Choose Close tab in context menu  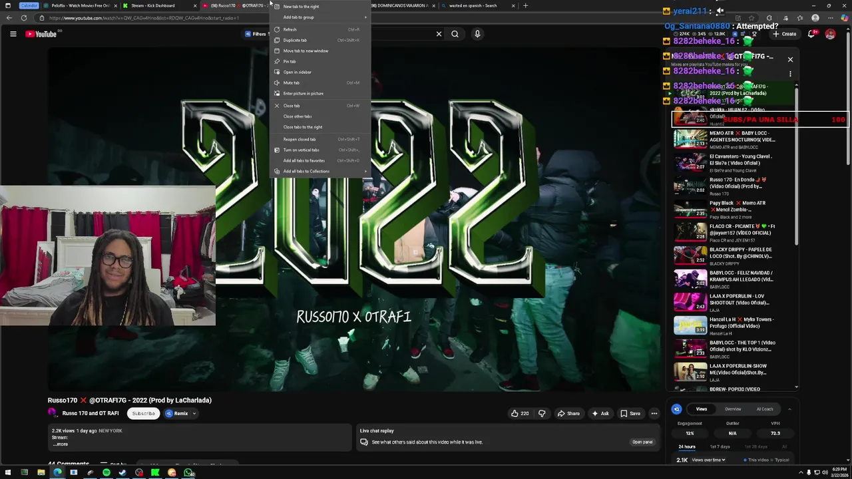pyautogui.click(x=319, y=106)
